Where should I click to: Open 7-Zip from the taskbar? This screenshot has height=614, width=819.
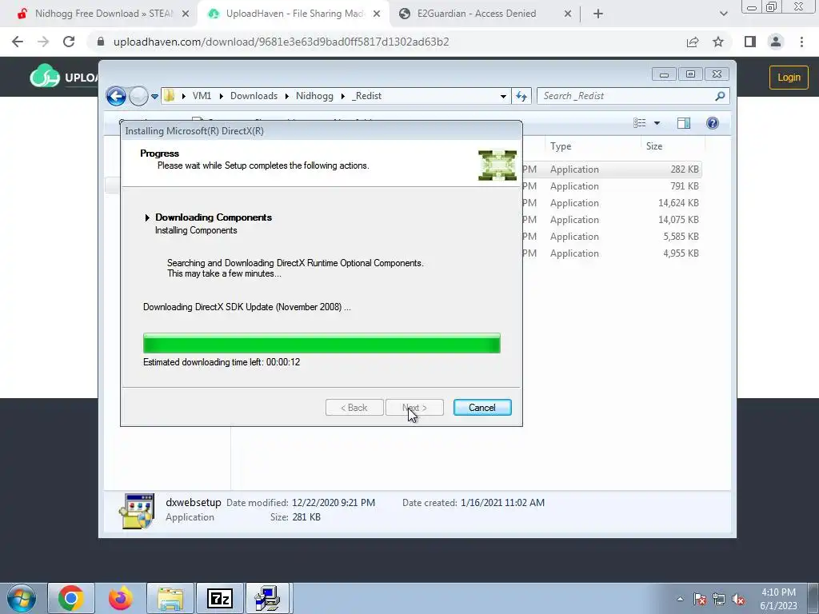(x=220, y=598)
